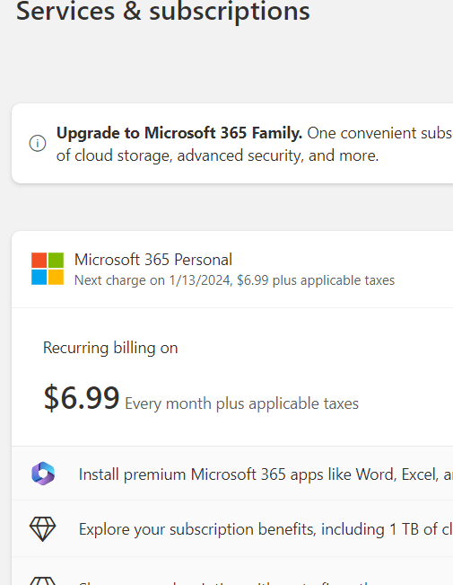Click the info icon in upgrade banner
Viewport: 453px width, 585px height.
tap(38, 143)
